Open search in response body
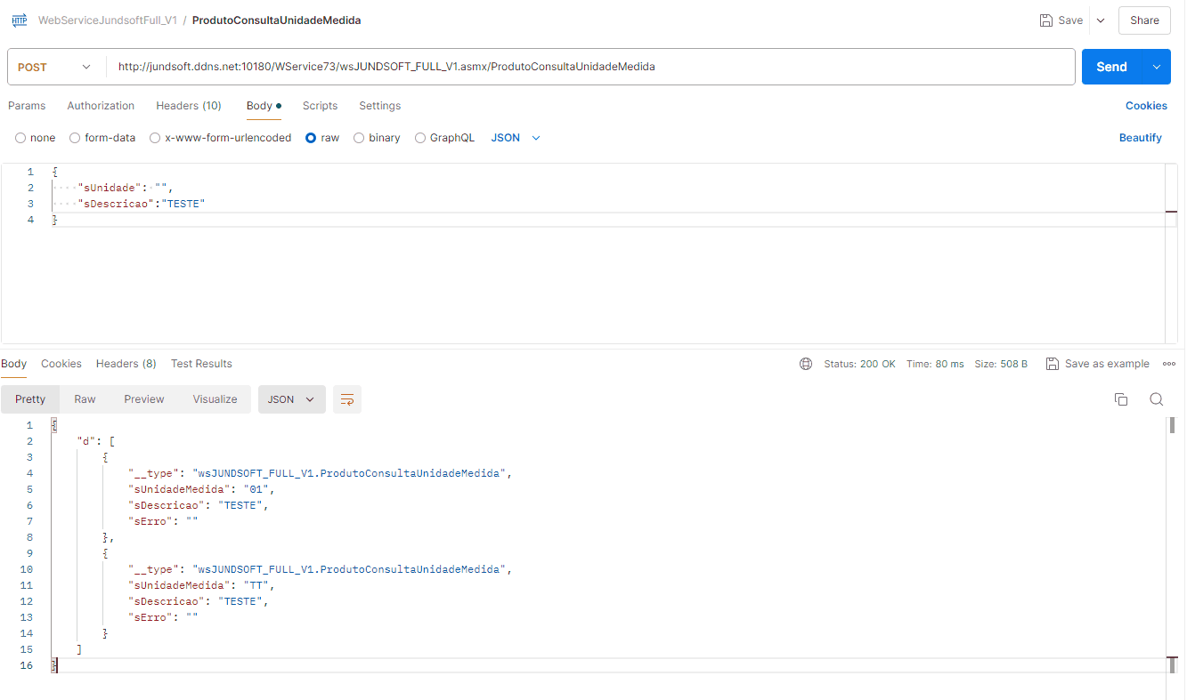The width and height of the screenshot is (1187, 700). pos(1156,399)
